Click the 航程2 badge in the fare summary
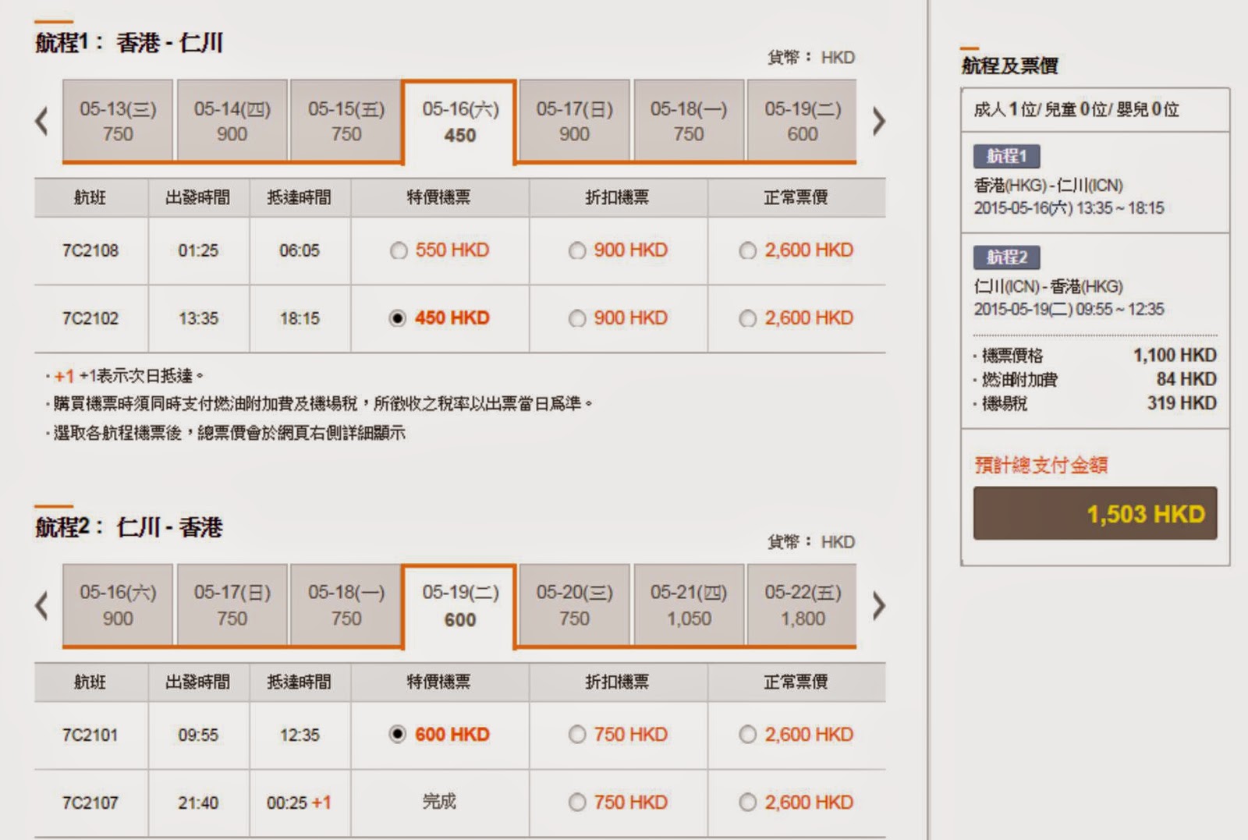 tap(1006, 257)
